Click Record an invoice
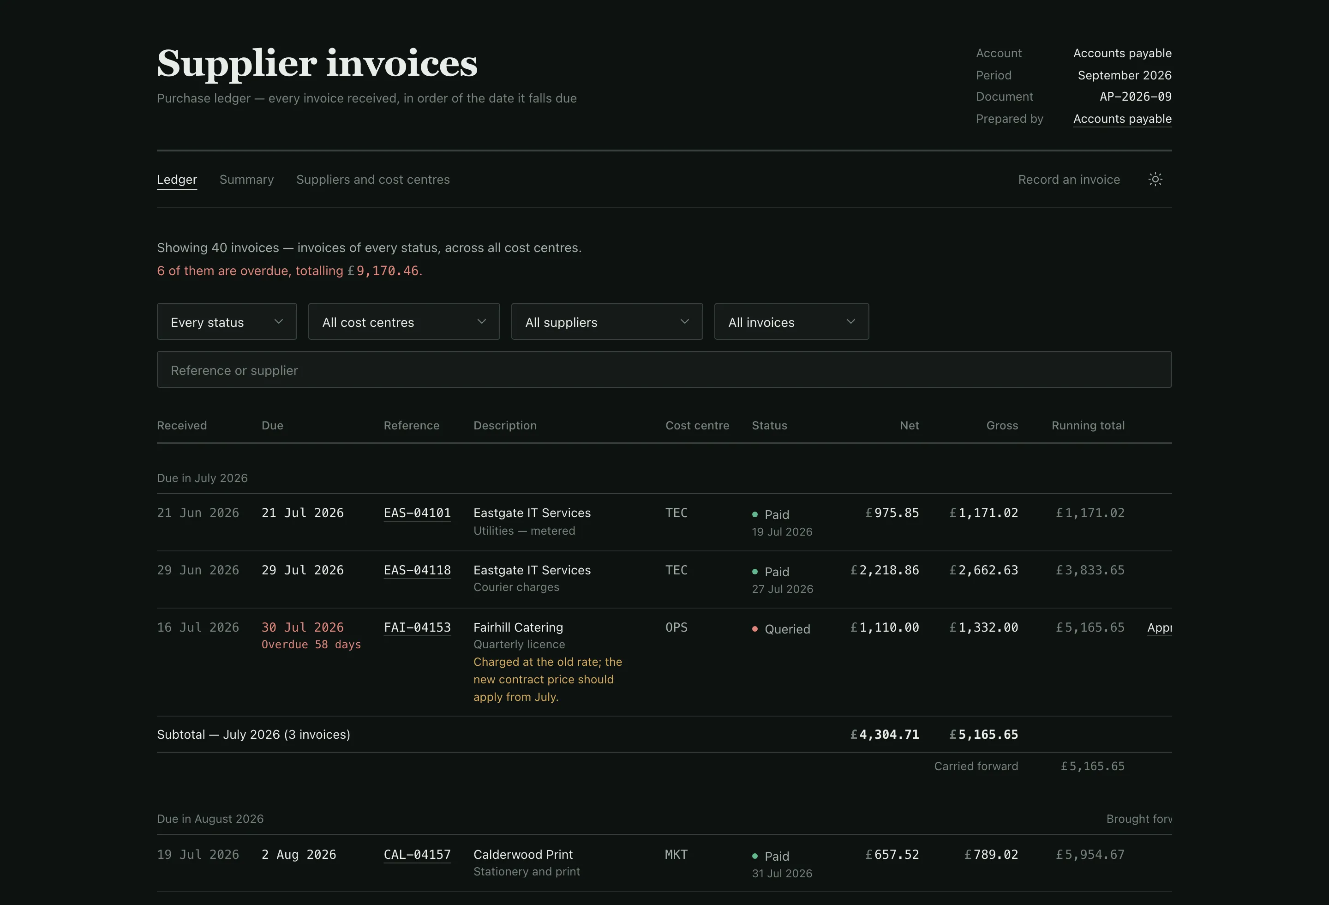Image resolution: width=1329 pixels, height=905 pixels. coord(1069,180)
